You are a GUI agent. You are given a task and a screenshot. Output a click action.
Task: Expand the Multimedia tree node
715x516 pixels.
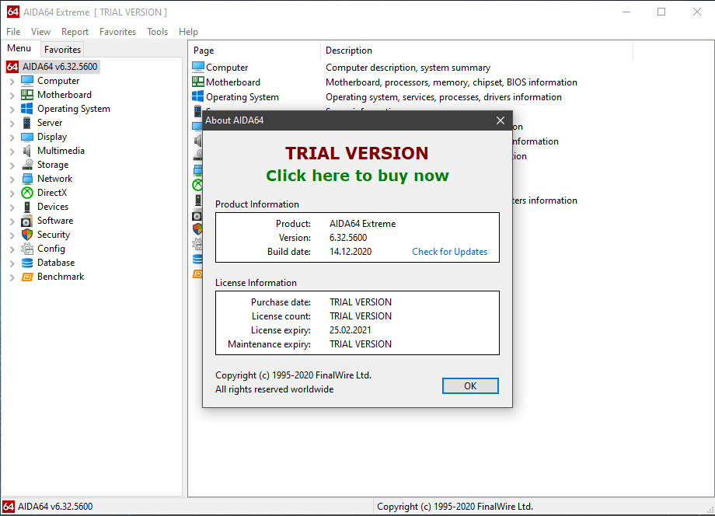pyautogui.click(x=12, y=152)
